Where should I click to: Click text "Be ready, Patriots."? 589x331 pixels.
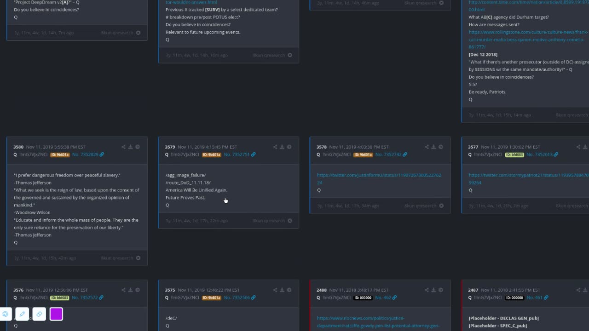(x=487, y=92)
